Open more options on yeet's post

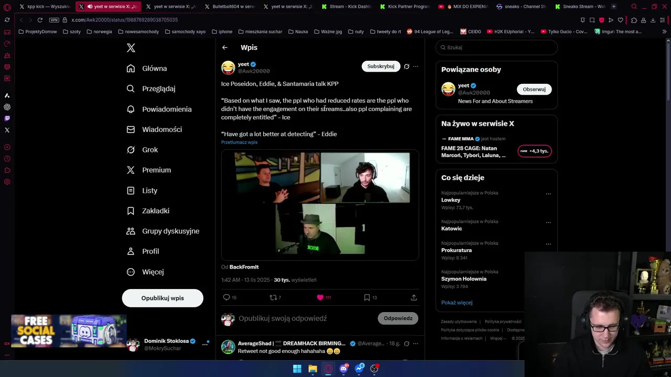(416, 66)
